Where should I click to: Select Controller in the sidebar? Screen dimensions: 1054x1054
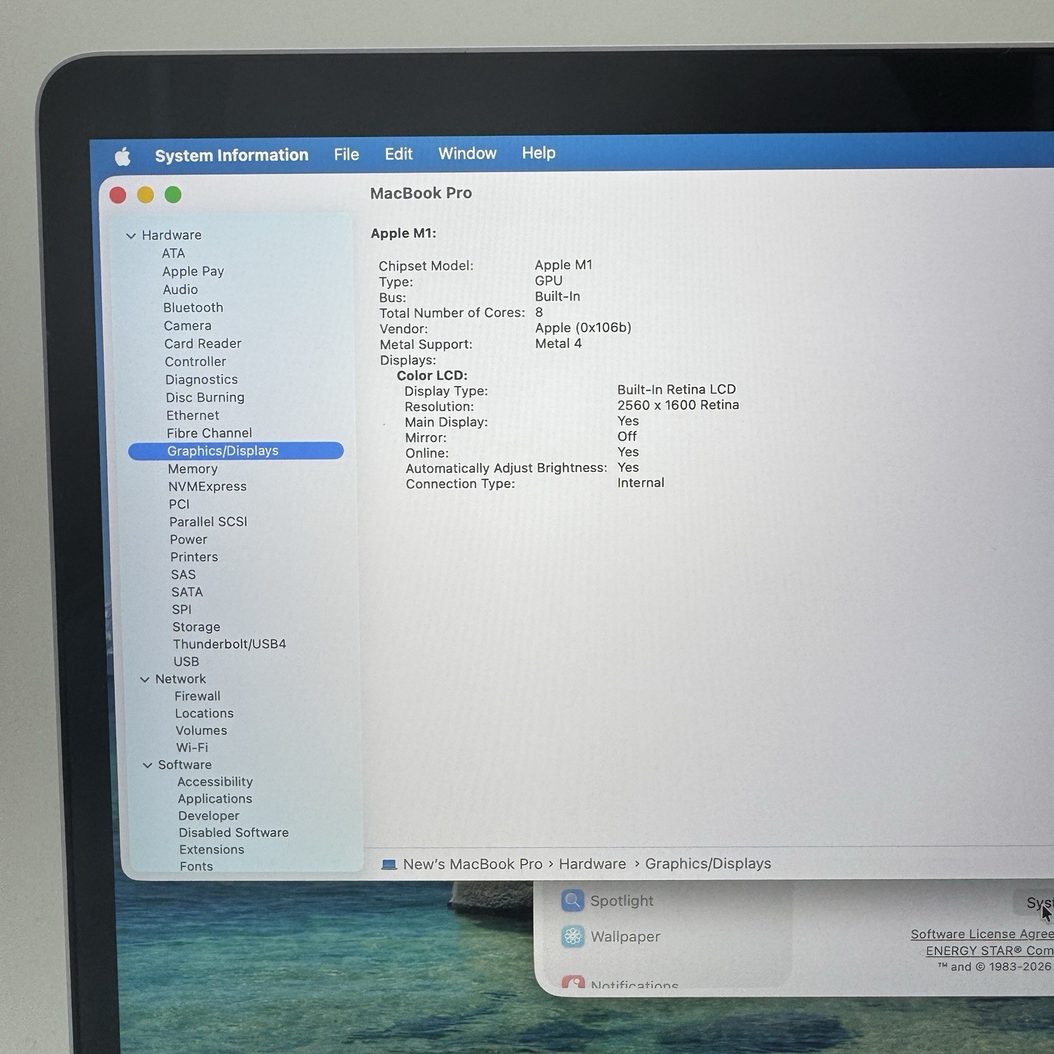196,362
